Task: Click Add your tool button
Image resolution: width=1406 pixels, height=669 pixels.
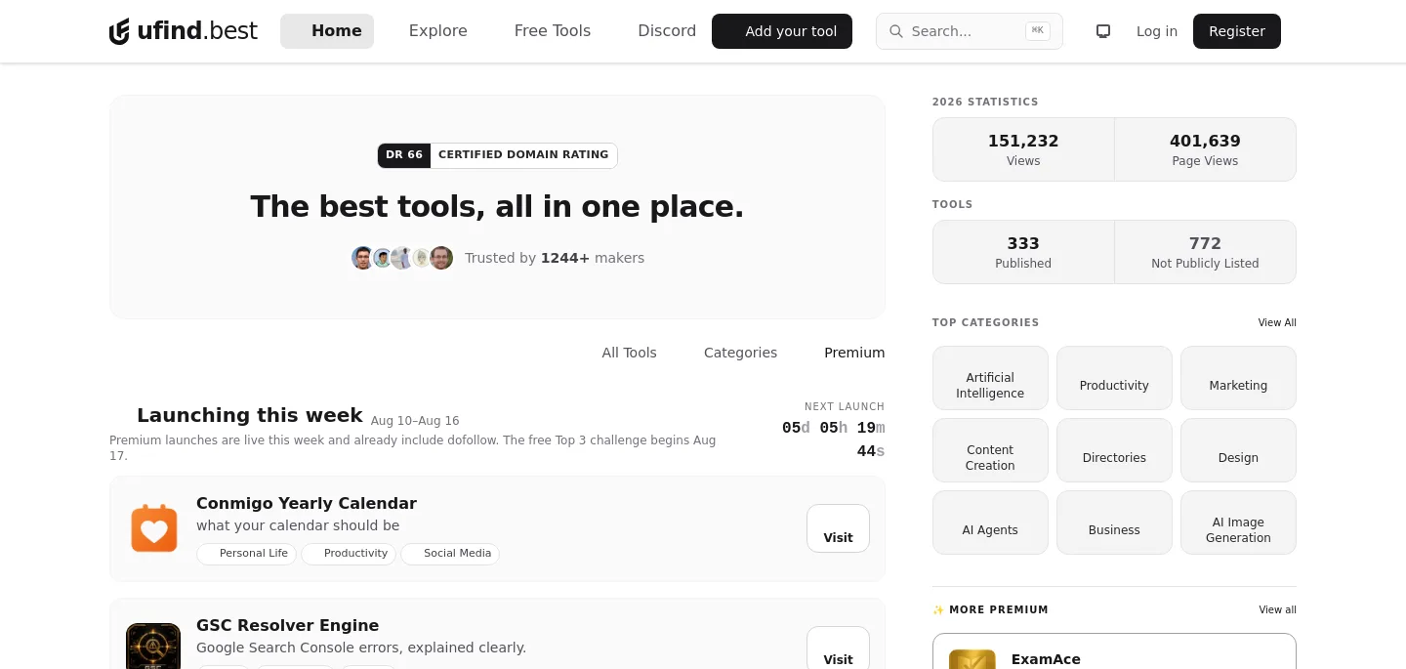Action: click(x=782, y=31)
